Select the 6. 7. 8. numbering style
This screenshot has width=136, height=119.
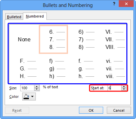[x=53, y=39]
